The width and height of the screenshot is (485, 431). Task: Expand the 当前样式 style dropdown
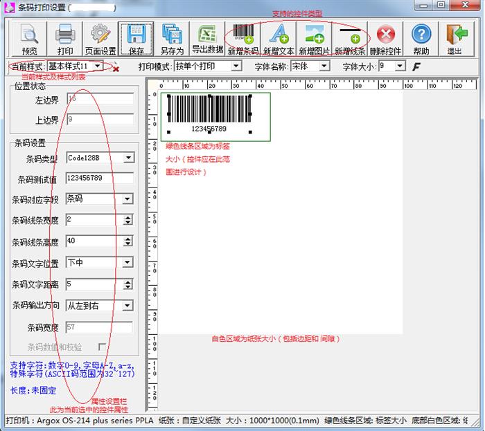click(x=98, y=66)
